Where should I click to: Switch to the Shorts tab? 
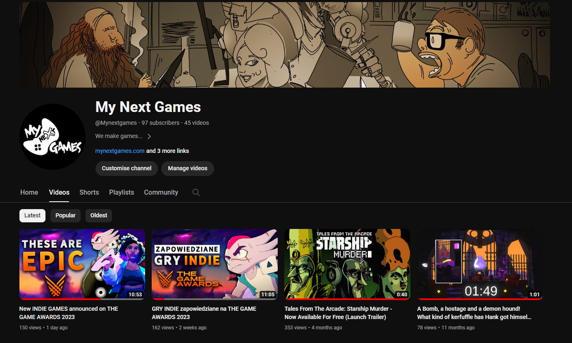click(89, 193)
